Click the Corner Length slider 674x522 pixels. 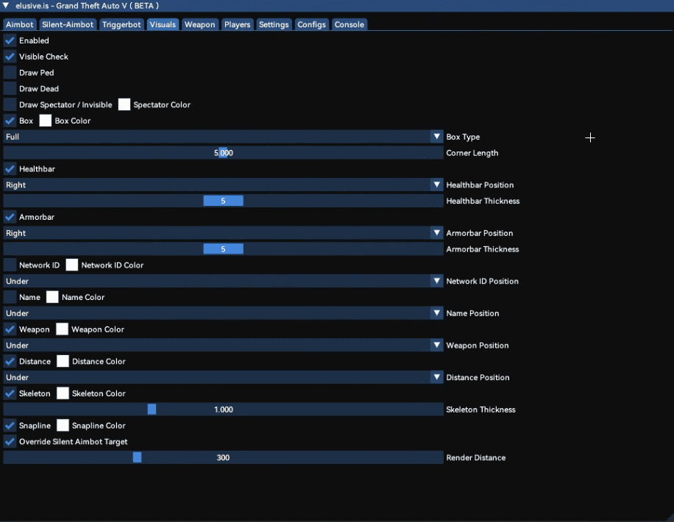[x=223, y=153]
